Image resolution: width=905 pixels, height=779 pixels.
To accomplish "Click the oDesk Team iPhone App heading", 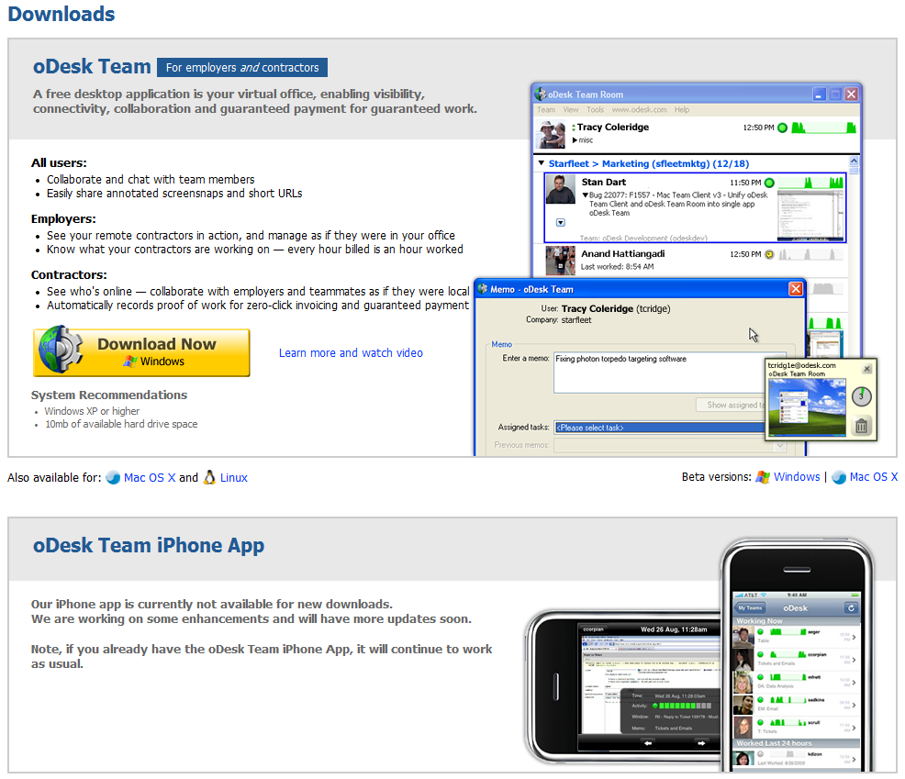I will (149, 546).
